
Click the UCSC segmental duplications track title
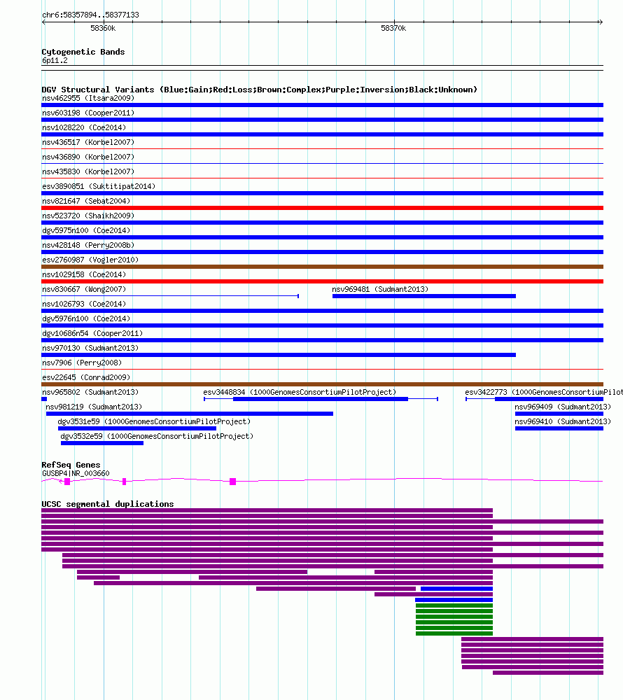108,505
